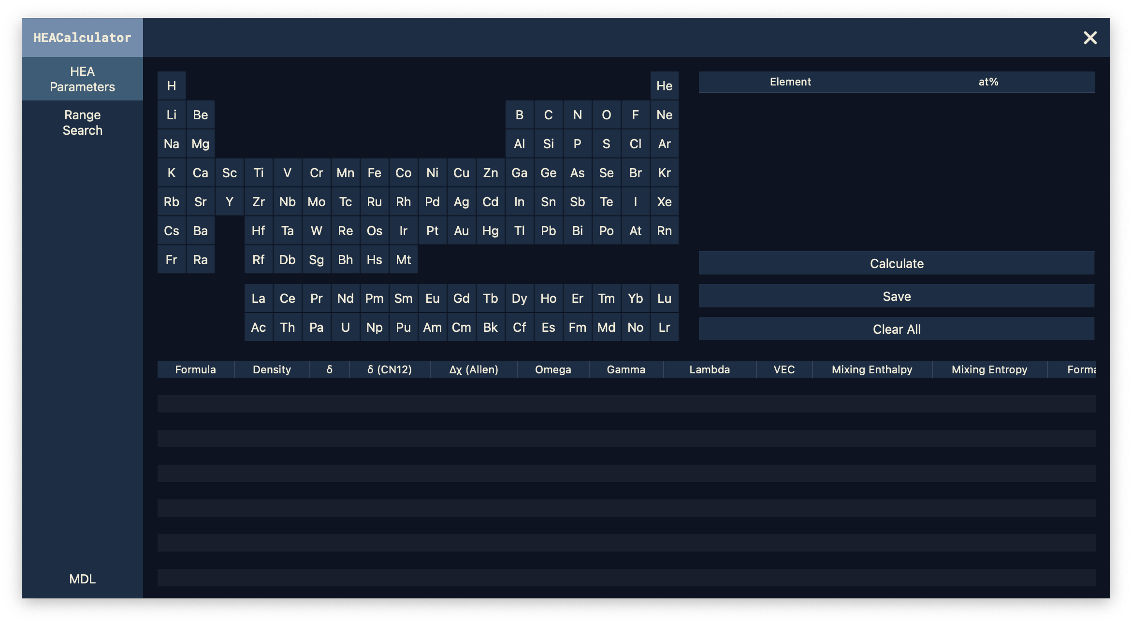Select Tin (Sn) element
Image resolution: width=1132 pixels, height=624 pixels.
point(549,201)
